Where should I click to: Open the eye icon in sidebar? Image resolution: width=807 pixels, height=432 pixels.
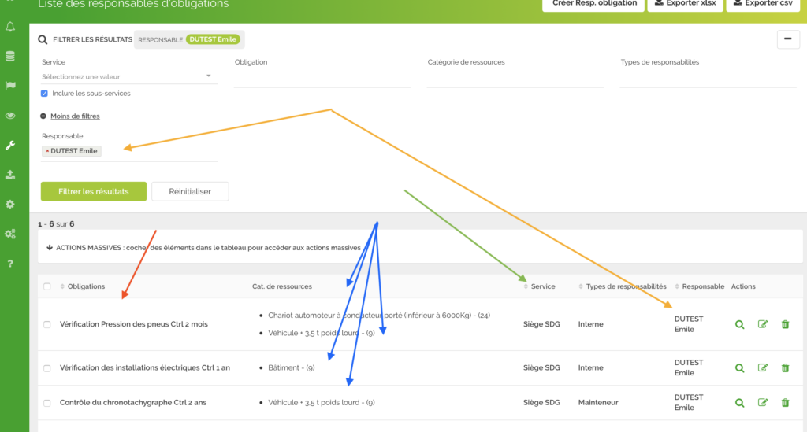click(x=10, y=116)
